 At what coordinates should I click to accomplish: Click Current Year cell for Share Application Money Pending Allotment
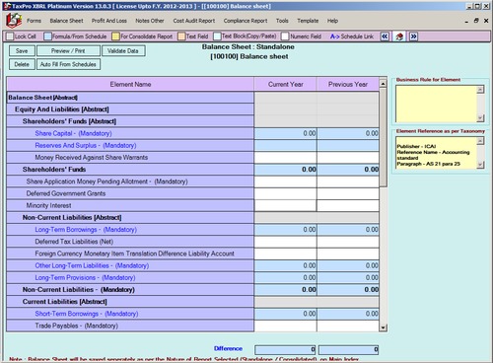(285, 181)
